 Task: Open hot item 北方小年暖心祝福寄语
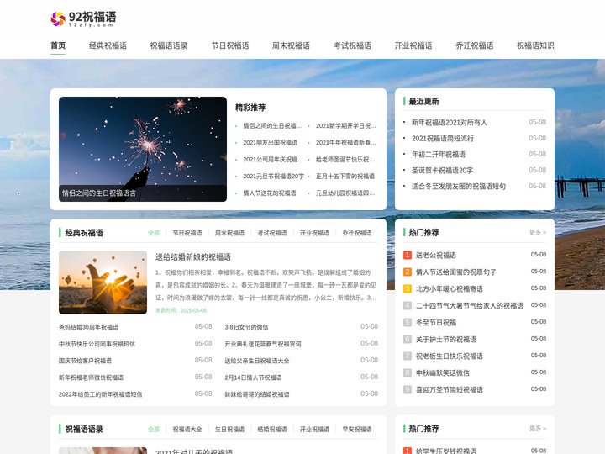pos(450,288)
